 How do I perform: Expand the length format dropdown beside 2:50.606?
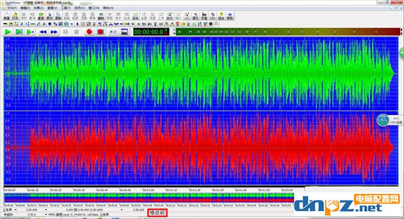coord(46,210)
